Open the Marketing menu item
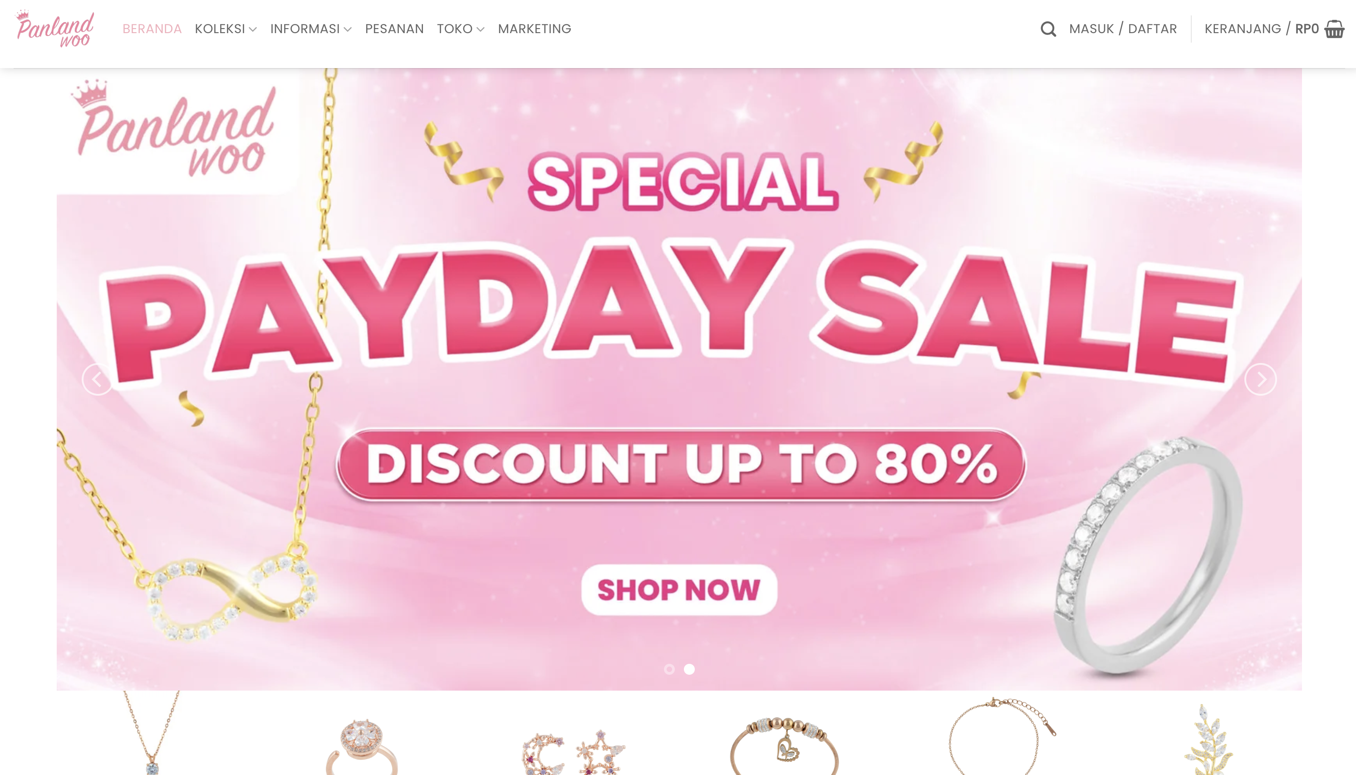This screenshot has height=775, width=1356. [x=534, y=29]
